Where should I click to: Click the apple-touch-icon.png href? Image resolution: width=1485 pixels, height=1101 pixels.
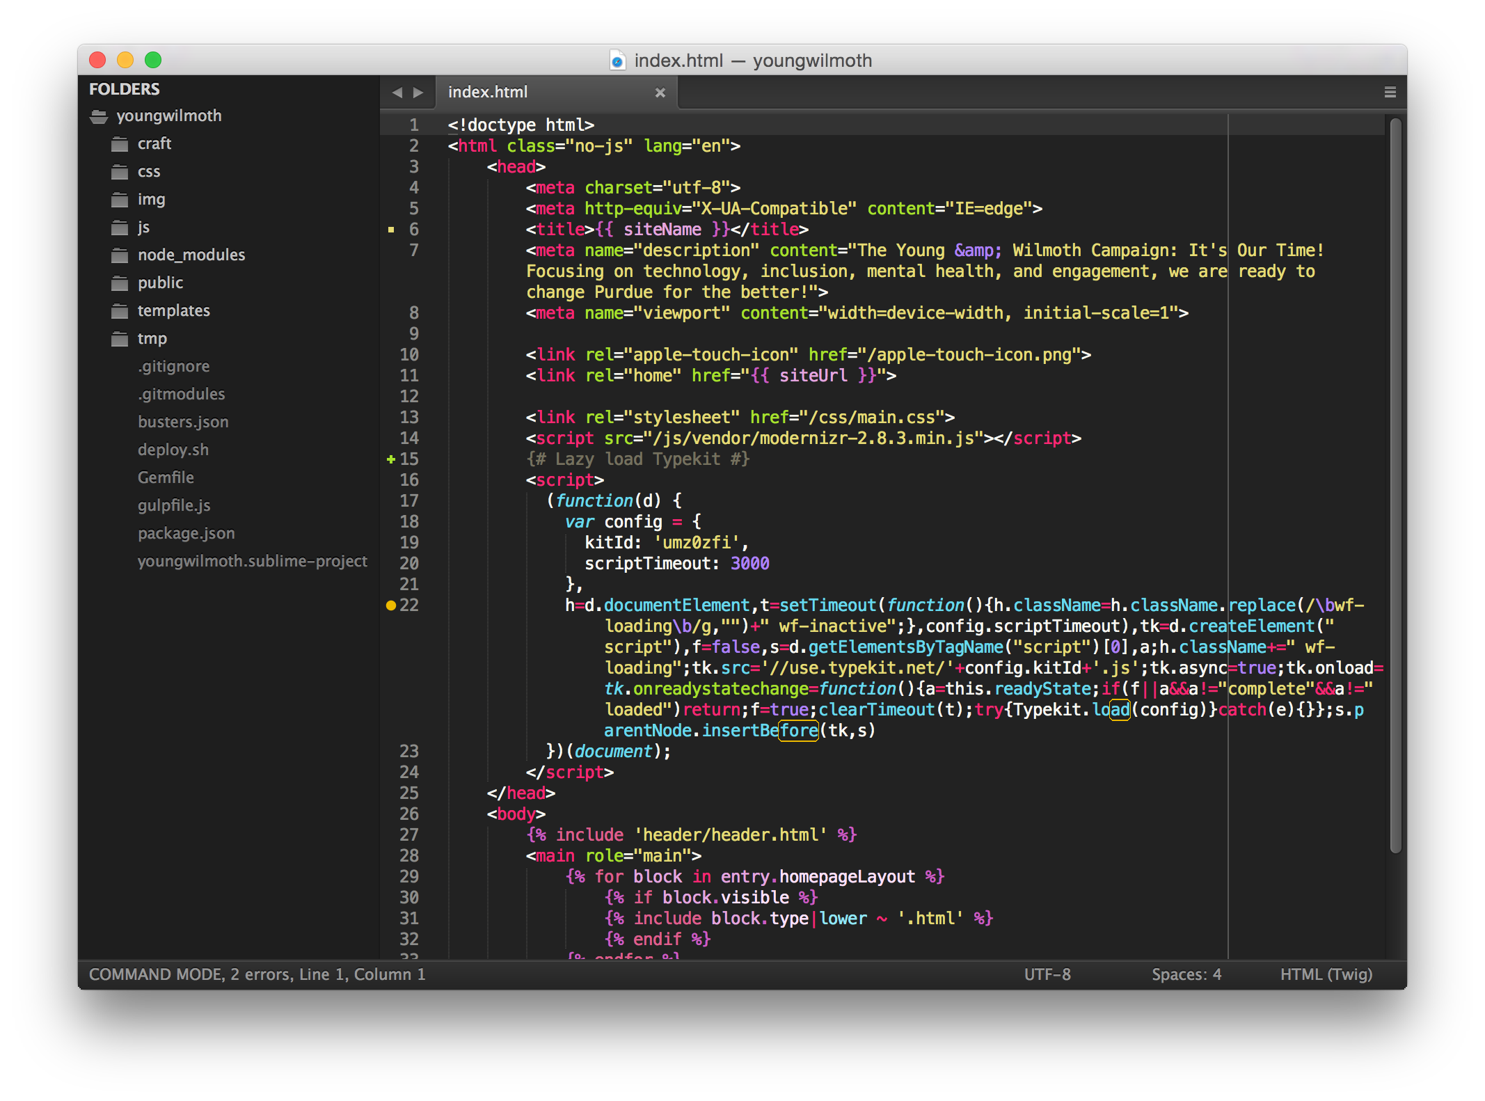pos(974,355)
